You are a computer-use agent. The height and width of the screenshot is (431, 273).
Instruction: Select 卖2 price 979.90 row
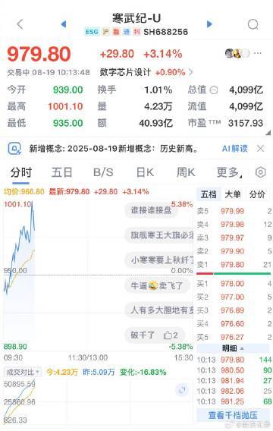(x=234, y=251)
